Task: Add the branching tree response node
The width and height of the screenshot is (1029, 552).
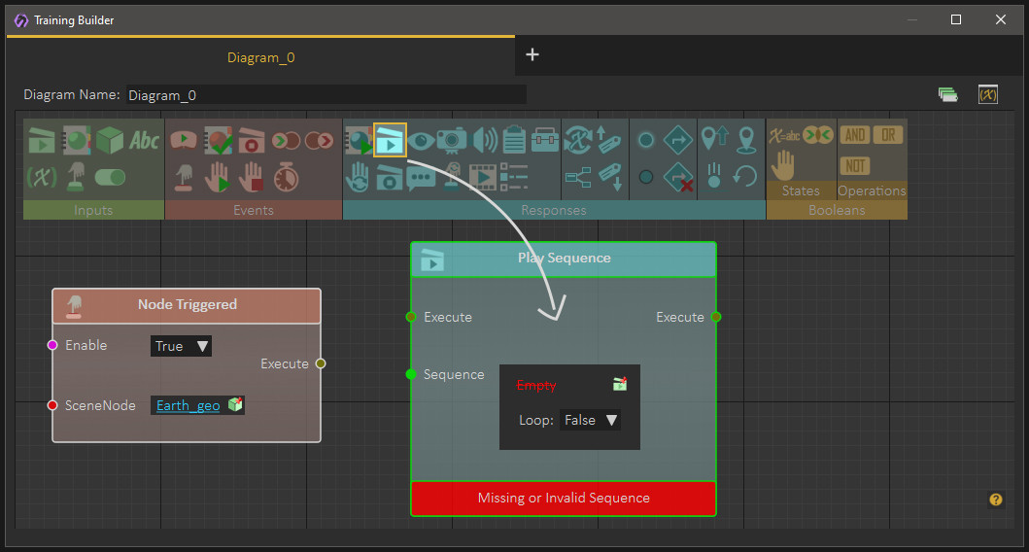Action: point(578,177)
